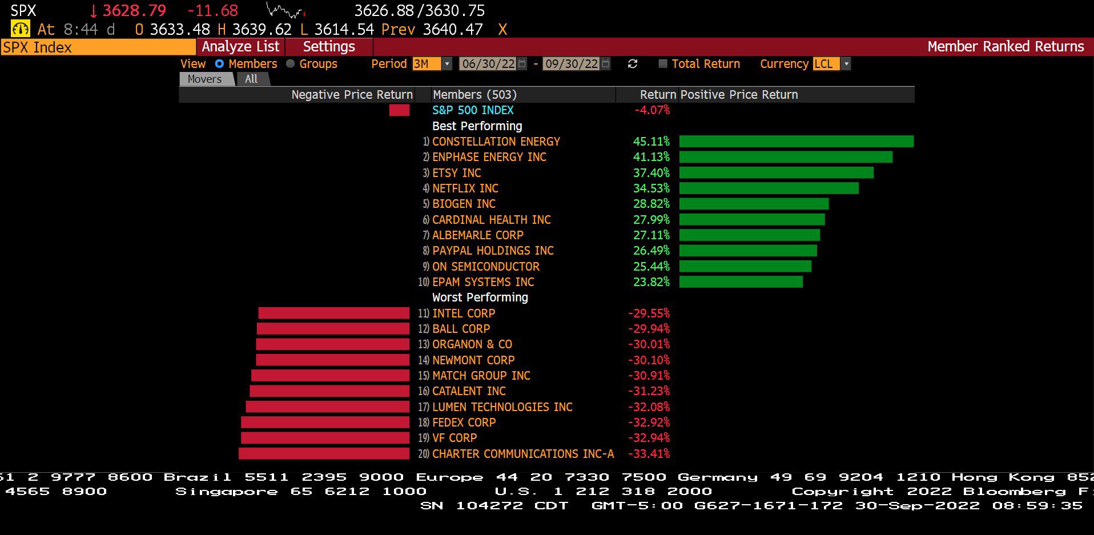
Task: Open the Settings menu
Action: (329, 47)
